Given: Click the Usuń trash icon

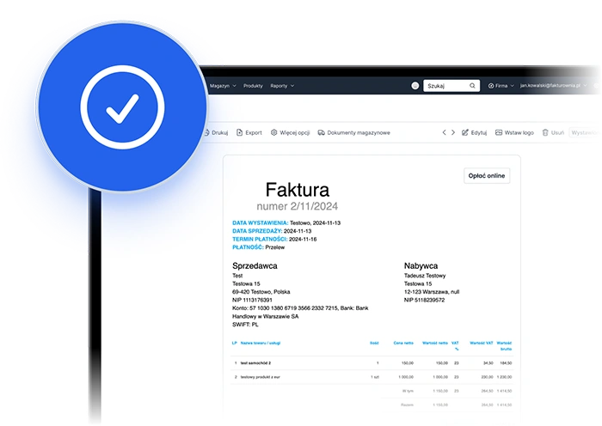Looking at the screenshot, I should point(545,133).
